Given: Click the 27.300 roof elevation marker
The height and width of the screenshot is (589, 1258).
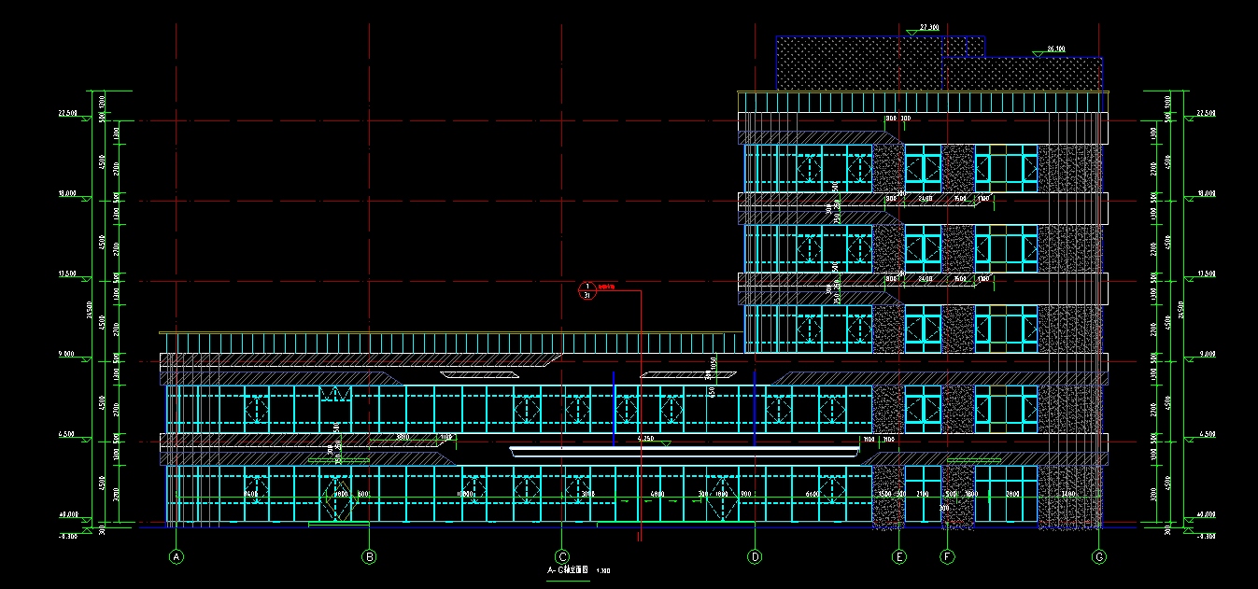Looking at the screenshot, I should point(927,28).
